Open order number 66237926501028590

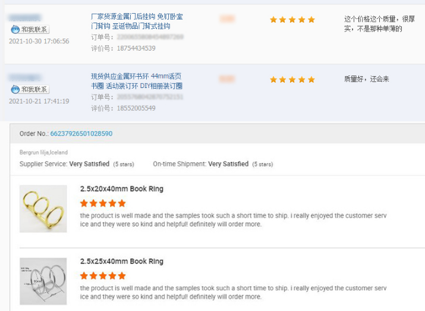coord(81,133)
